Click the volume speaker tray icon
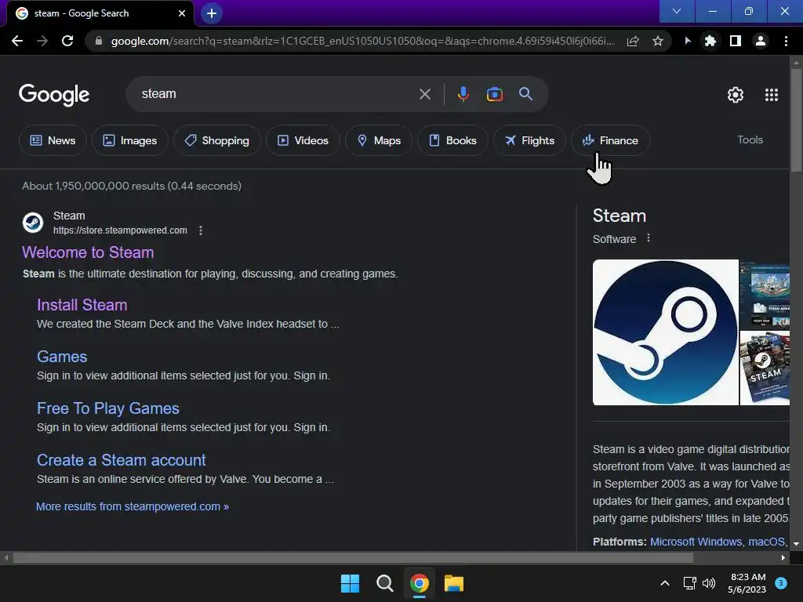 [x=709, y=583]
